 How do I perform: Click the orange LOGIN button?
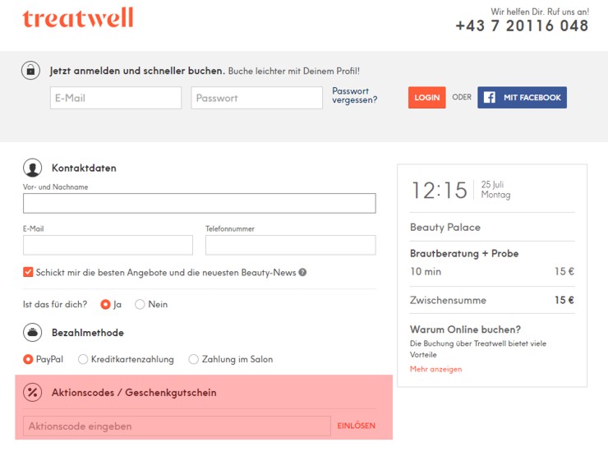(427, 97)
